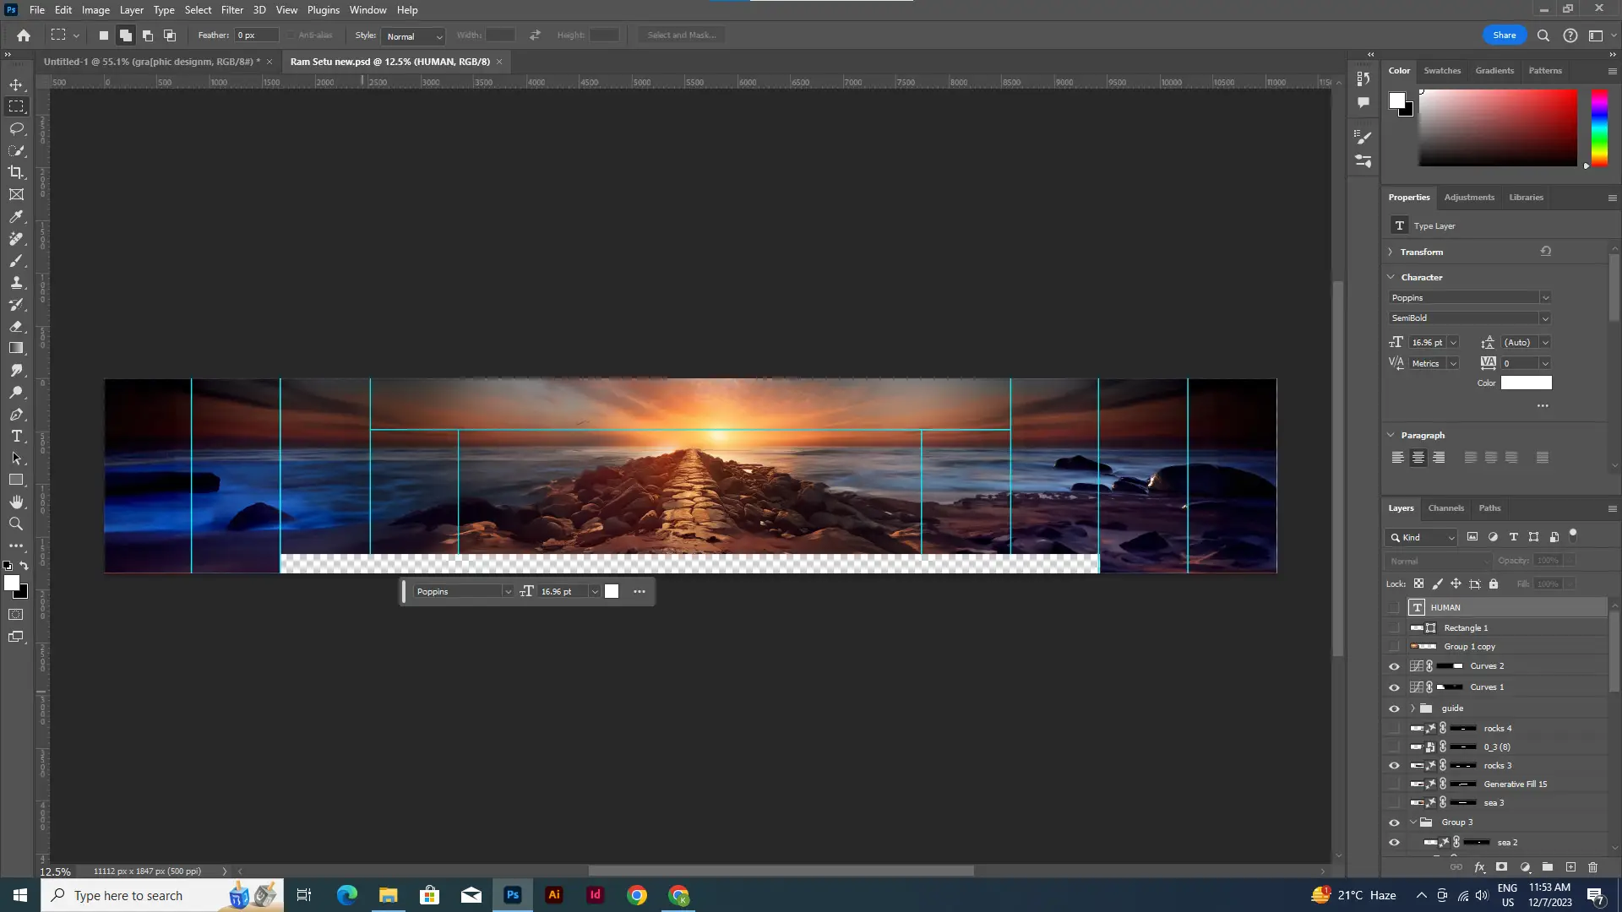Select the Eraser tool

click(x=16, y=326)
